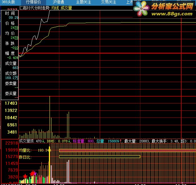Screen dimensions: 196x185
Task: Click the -0.40% 幅度 value
Action: 13,58
